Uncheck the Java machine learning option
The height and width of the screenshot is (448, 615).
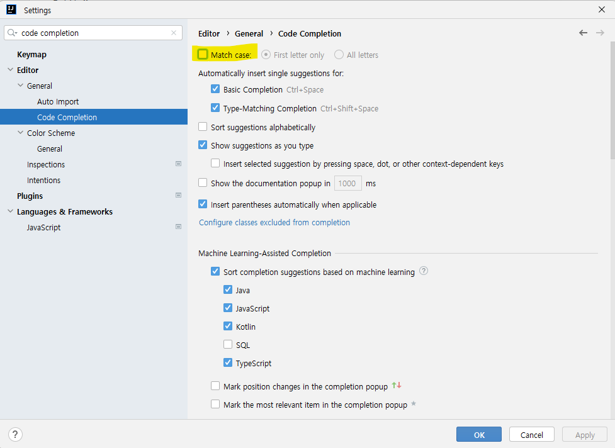pyautogui.click(x=228, y=289)
